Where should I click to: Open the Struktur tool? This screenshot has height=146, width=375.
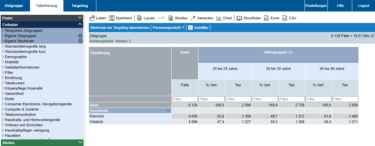171,18
